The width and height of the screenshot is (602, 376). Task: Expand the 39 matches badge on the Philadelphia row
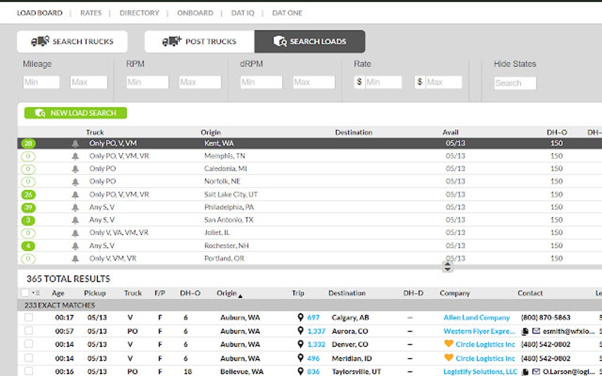(x=28, y=207)
